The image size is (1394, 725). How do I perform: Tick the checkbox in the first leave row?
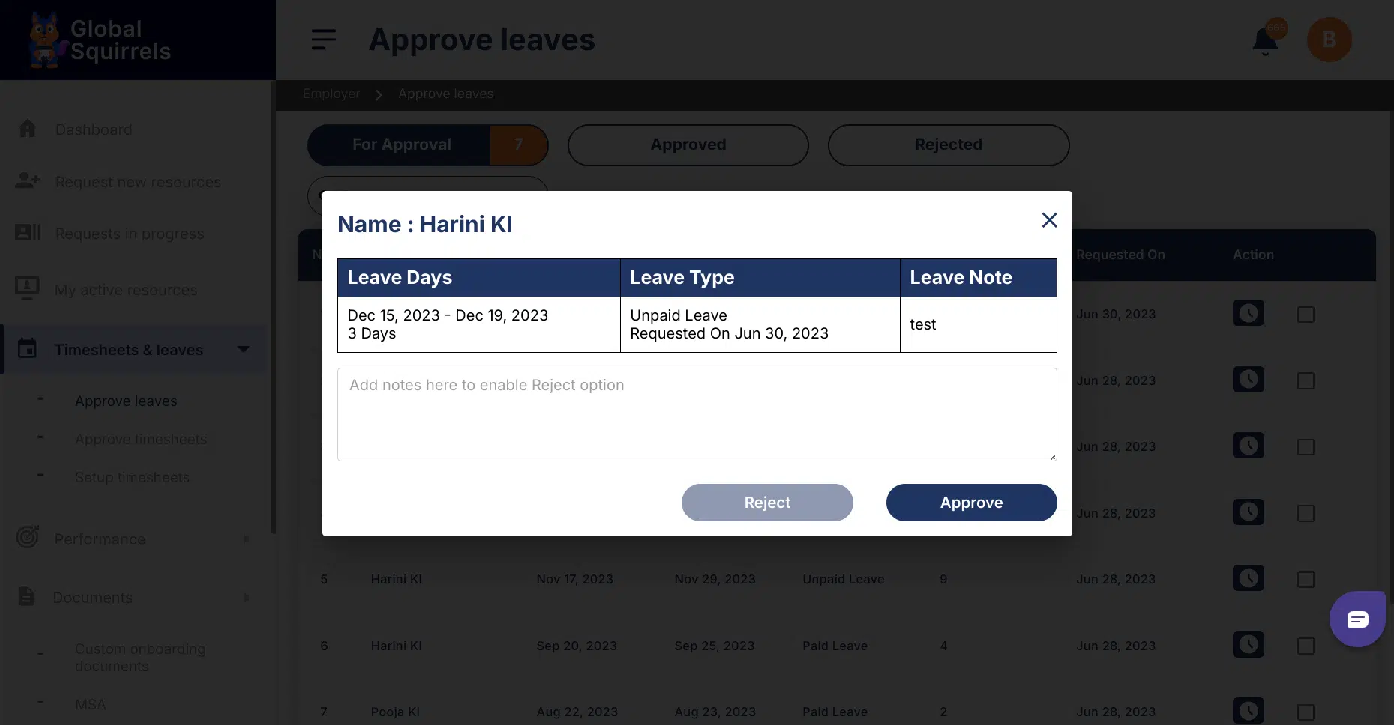(x=1306, y=315)
